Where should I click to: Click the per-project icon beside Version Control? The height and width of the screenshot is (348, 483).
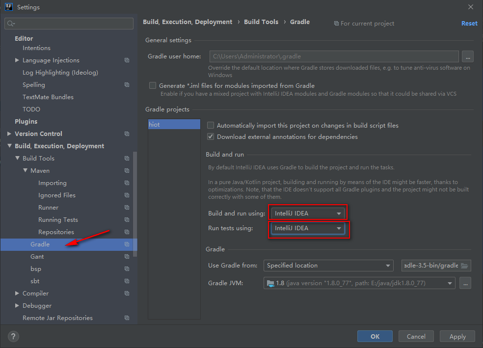click(x=127, y=134)
